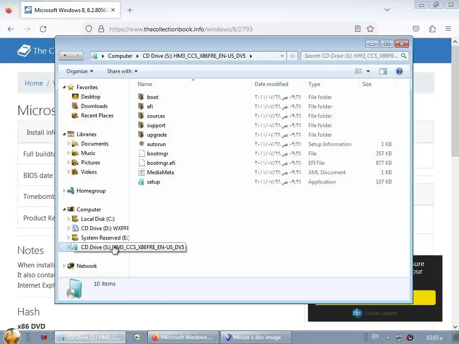Viewport: 459px width, 344px height.
Task: Open Recent Places in Favorites
Action: point(97,115)
